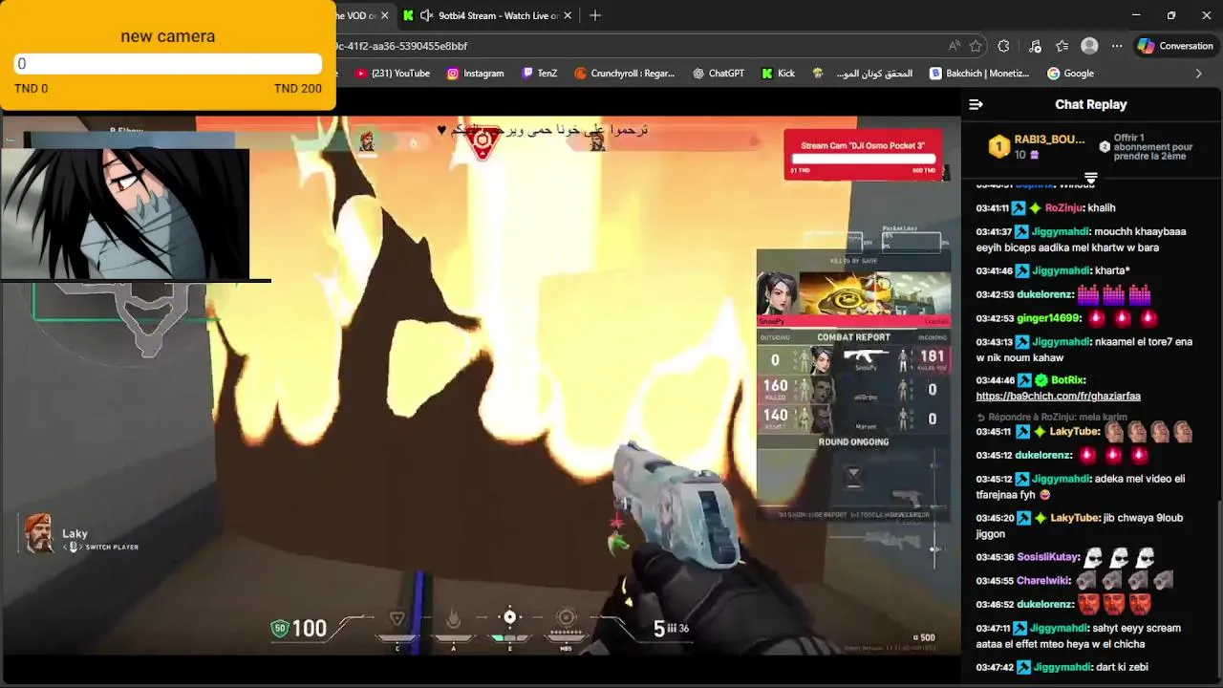Image resolution: width=1223 pixels, height=688 pixels.
Task: Click the 181 damage value in combat report
Action: [x=932, y=356]
